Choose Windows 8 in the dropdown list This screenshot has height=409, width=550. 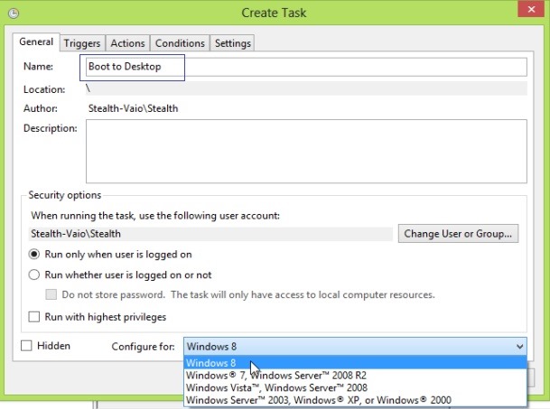355,363
